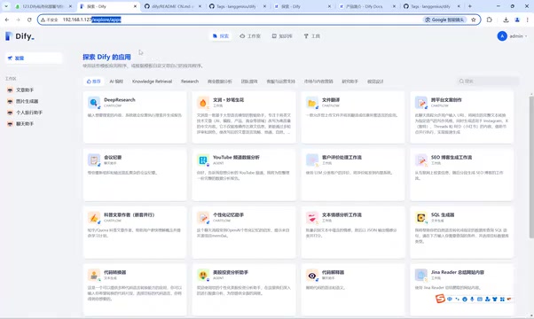Click the clipboard icon of 会议纪要
This screenshot has height=319, width=534.
94,159
